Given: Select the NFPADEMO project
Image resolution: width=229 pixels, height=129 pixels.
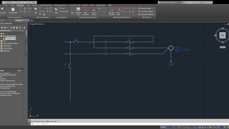Looking at the screenshot, I should (7, 46).
